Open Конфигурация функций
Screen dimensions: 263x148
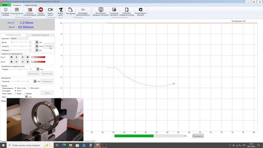[141, 12]
